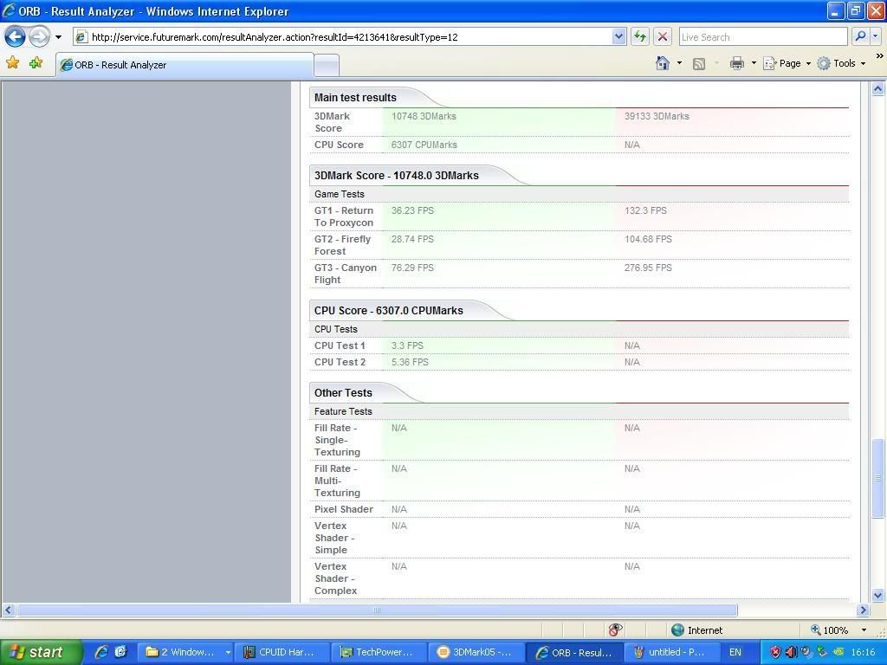
Task: Click inside the Live Search box
Action: coord(762,37)
